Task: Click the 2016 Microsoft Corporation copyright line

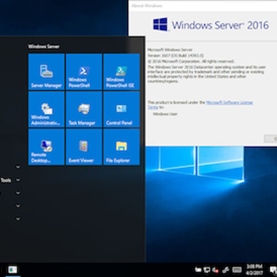Action: pyautogui.click(x=191, y=61)
